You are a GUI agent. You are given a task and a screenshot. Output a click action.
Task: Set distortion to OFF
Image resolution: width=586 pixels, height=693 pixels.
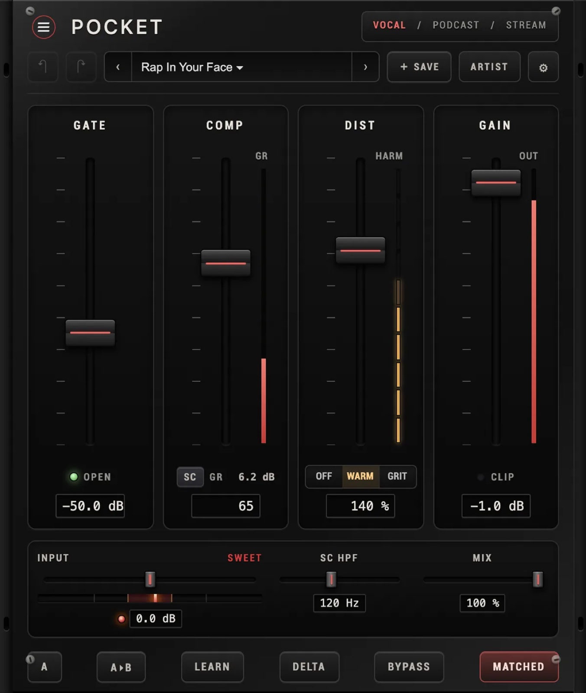324,476
